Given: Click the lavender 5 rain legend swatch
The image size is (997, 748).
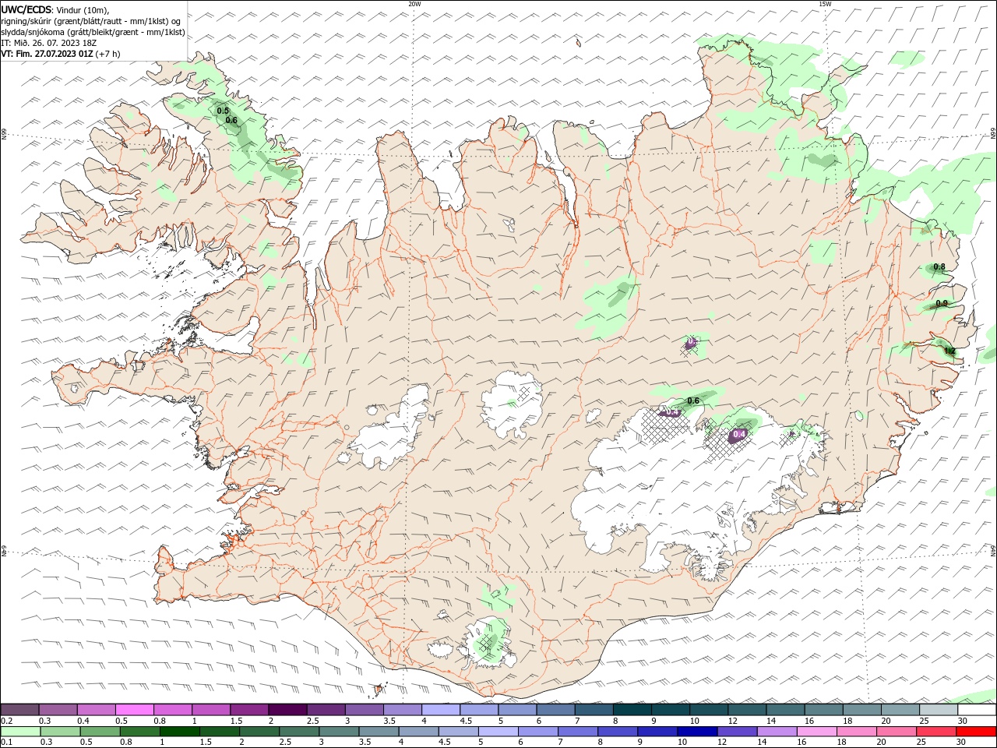Looking at the screenshot, I should pyautogui.click(x=498, y=732).
